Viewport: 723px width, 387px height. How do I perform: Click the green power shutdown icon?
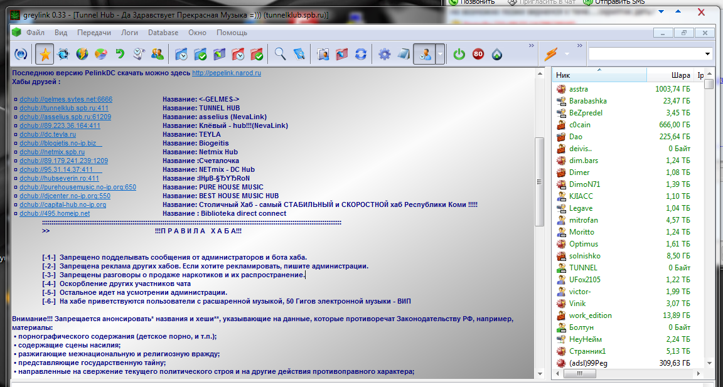coord(459,55)
